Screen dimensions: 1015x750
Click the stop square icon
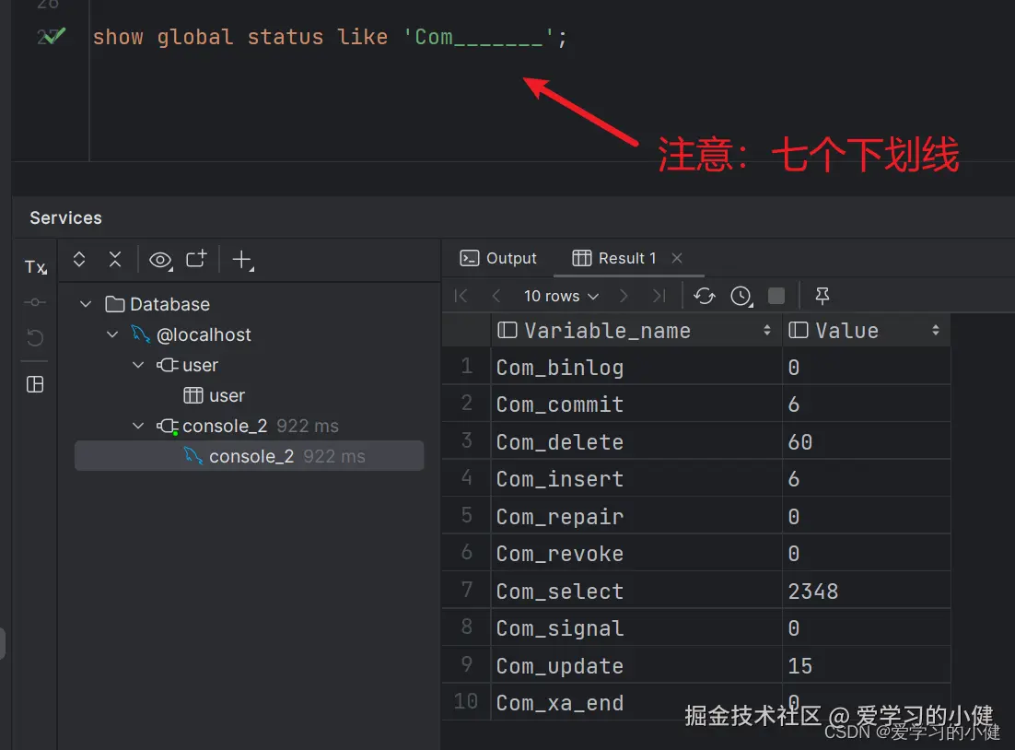[776, 296]
